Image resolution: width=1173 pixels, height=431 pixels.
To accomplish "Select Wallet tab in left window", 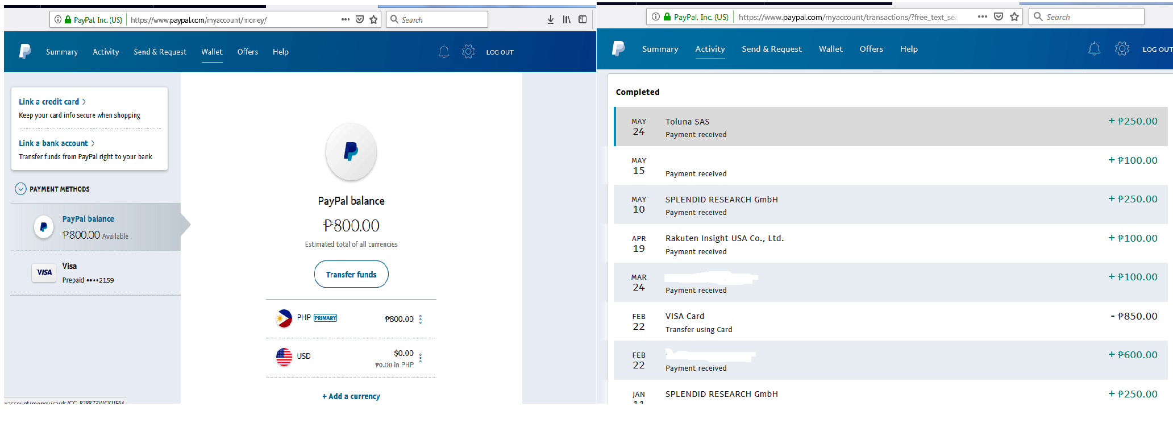I will point(212,52).
